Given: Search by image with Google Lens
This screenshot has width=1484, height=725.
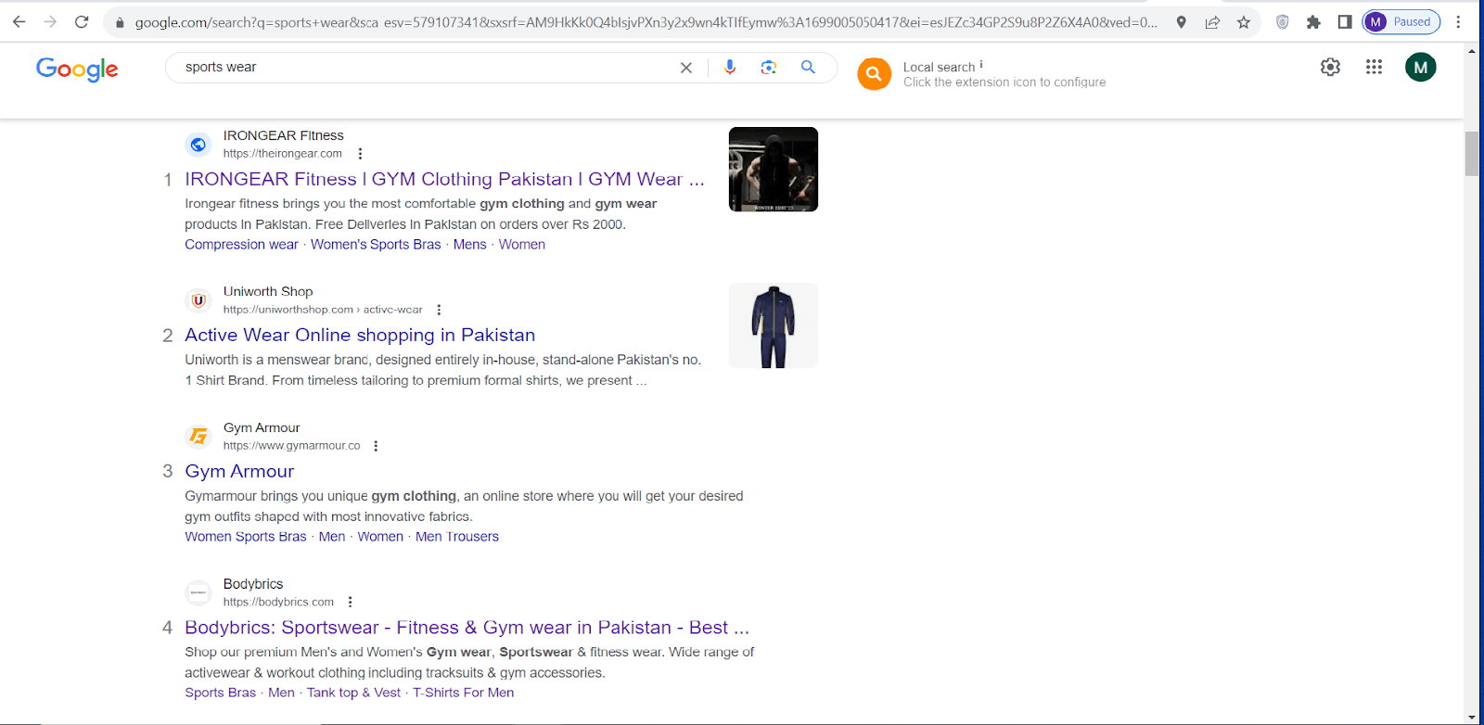Looking at the screenshot, I should point(769,68).
